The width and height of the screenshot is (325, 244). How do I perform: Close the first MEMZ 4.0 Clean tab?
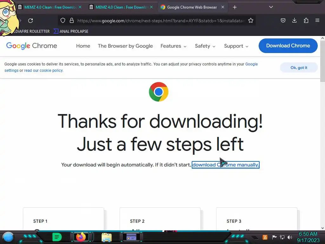[x=80, y=7]
